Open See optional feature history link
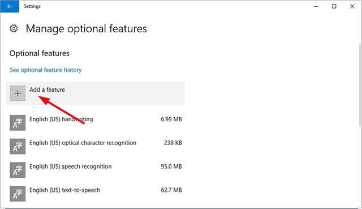 [45, 70]
